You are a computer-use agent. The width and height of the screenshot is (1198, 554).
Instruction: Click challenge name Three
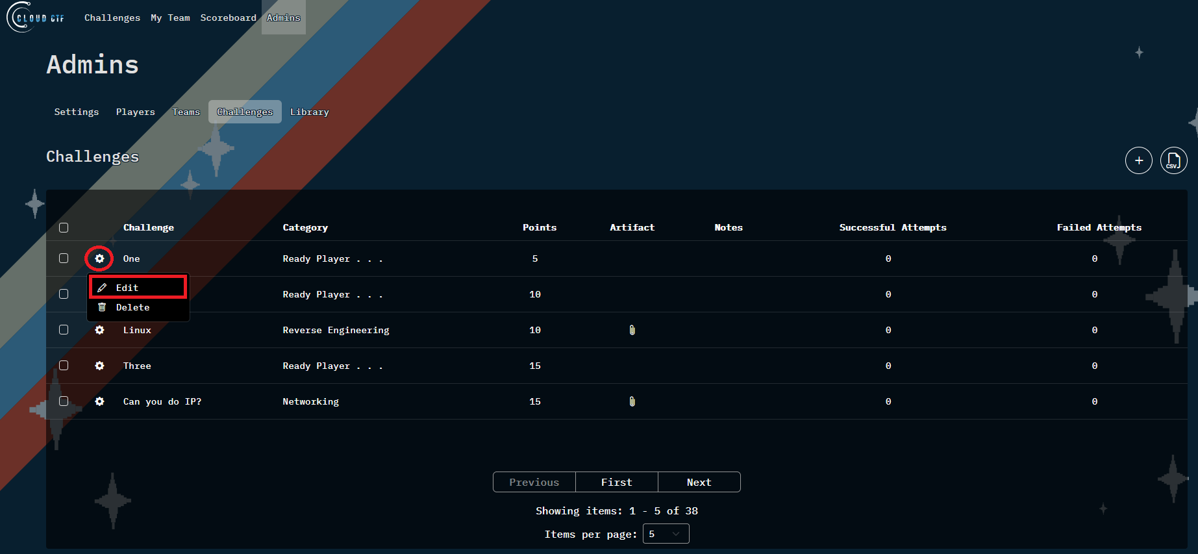pos(137,366)
